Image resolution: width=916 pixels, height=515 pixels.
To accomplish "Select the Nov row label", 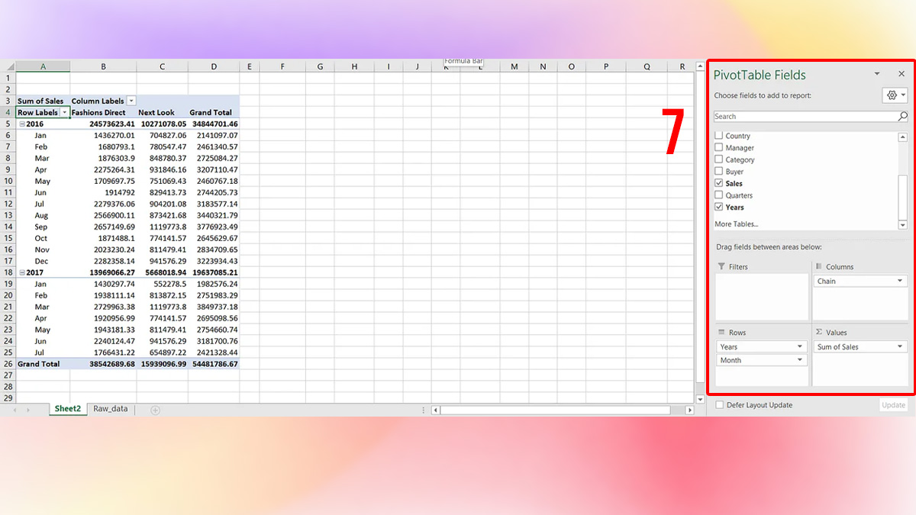I will (42, 249).
